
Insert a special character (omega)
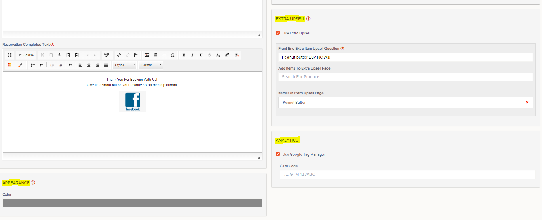[x=173, y=55]
